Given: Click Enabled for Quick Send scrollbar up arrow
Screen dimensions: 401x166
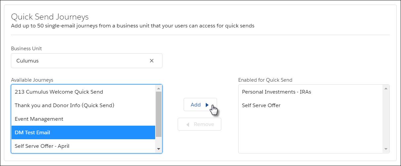Looking at the screenshot, I should pyautogui.click(x=386, y=88).
